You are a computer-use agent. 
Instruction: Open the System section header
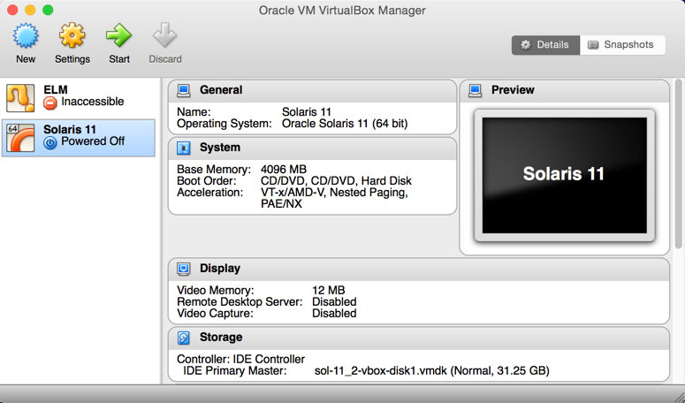click(312, 148)
